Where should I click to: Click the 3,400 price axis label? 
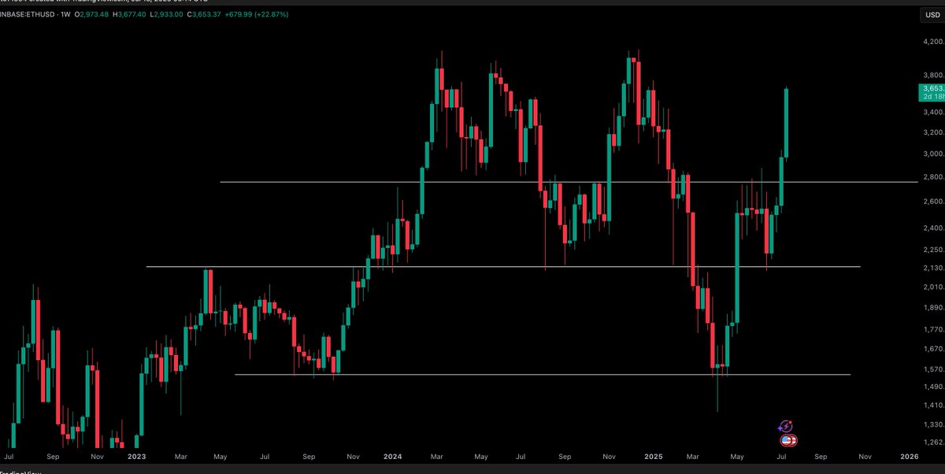932,113
